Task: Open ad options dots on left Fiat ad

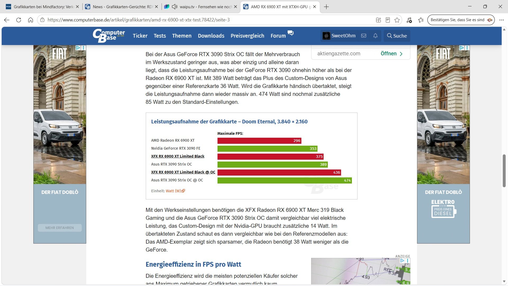Action: point(84,48)
